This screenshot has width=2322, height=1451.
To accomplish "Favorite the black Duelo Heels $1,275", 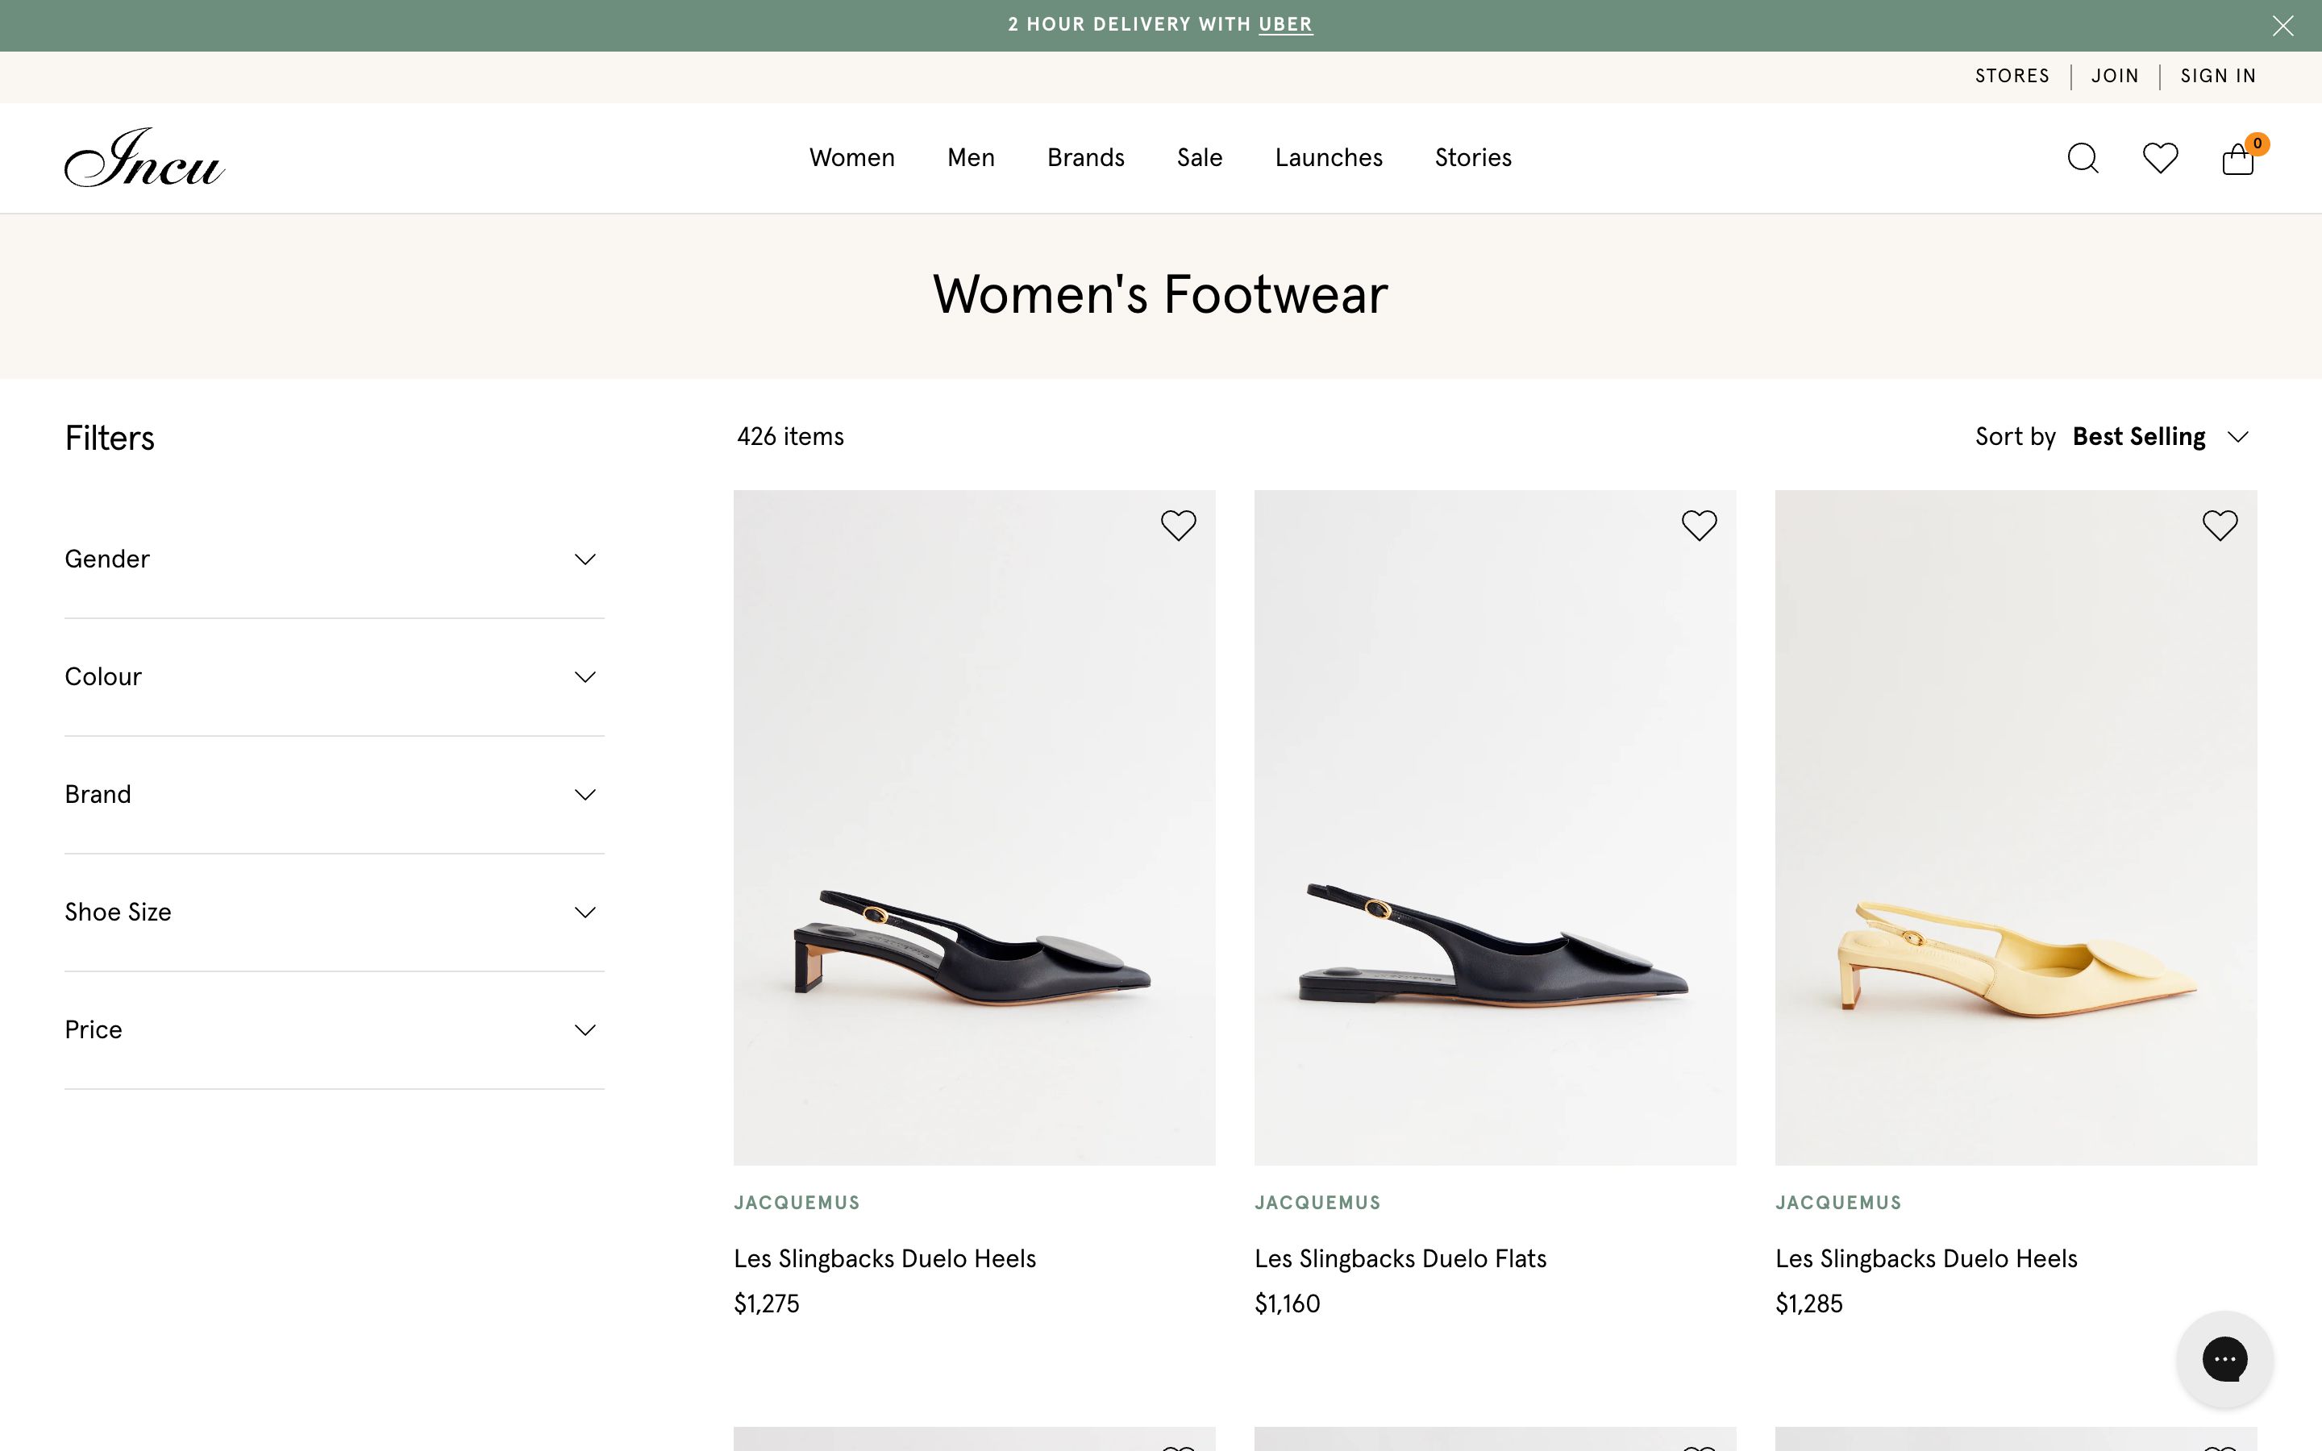I will [1178, 525].
